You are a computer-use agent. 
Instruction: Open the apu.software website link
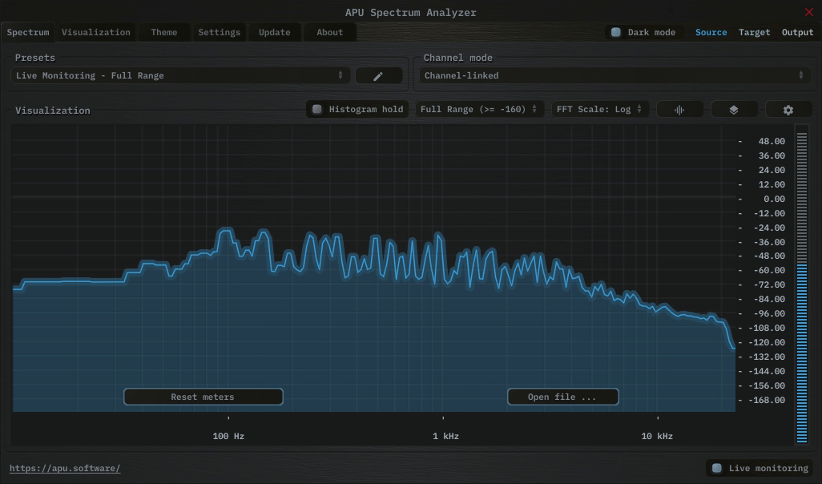point(65,469)
